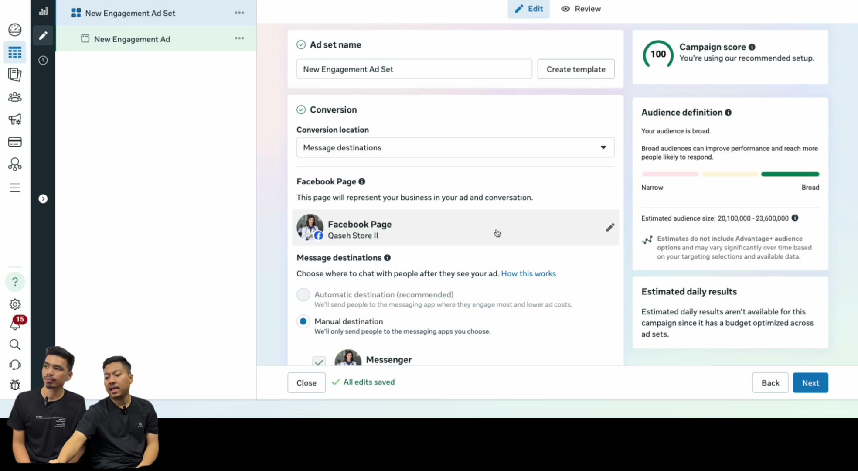Expand the side panel with the arrow
858x471 pixels.
(43, 199)
